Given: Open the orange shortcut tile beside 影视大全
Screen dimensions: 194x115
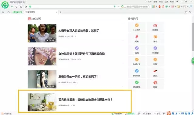Looking at the screenshot, I should (155, 61).
